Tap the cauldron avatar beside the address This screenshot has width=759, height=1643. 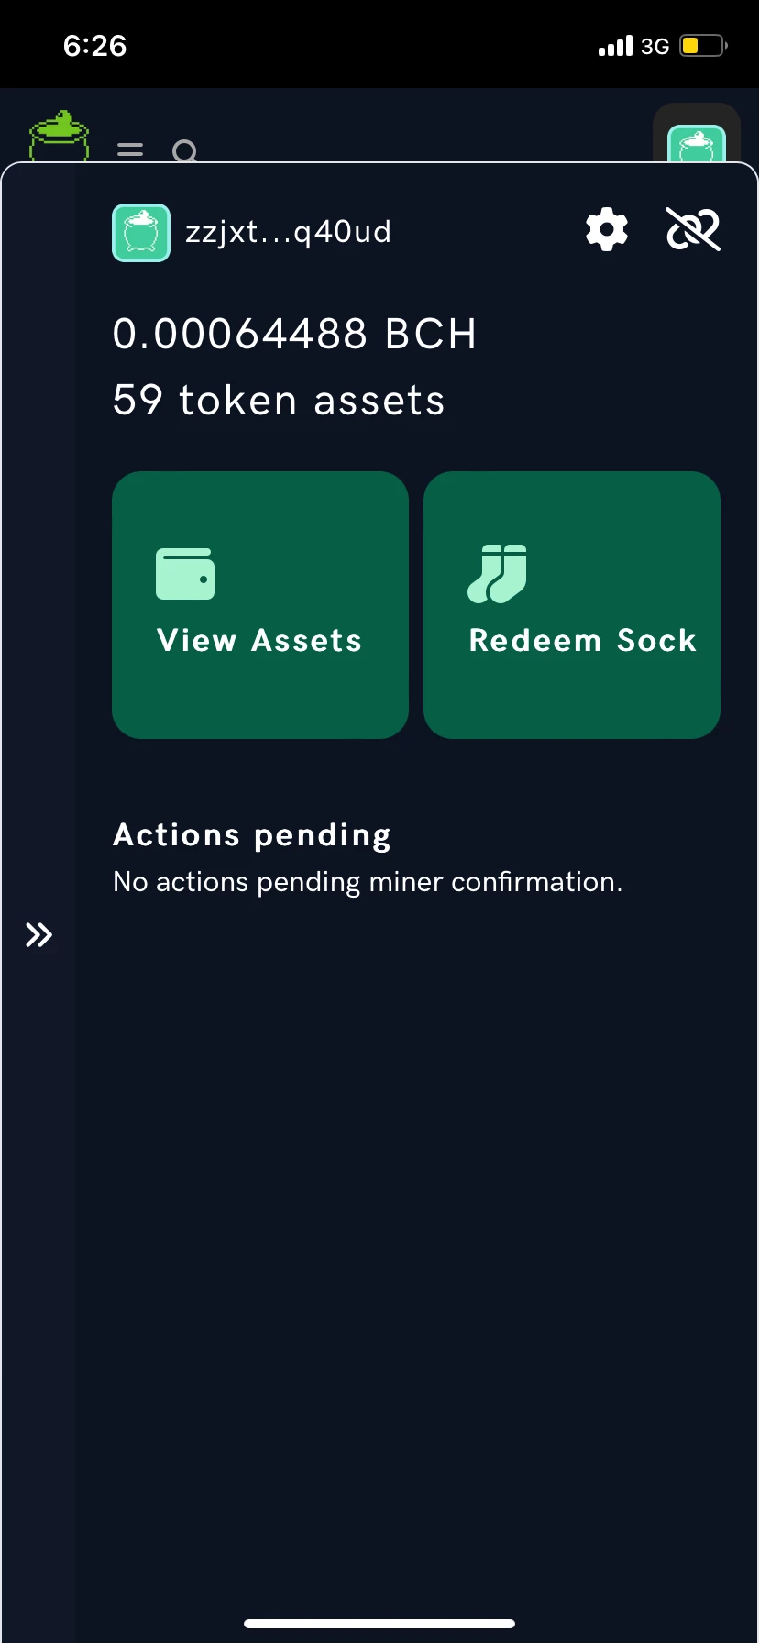[141, 233]
